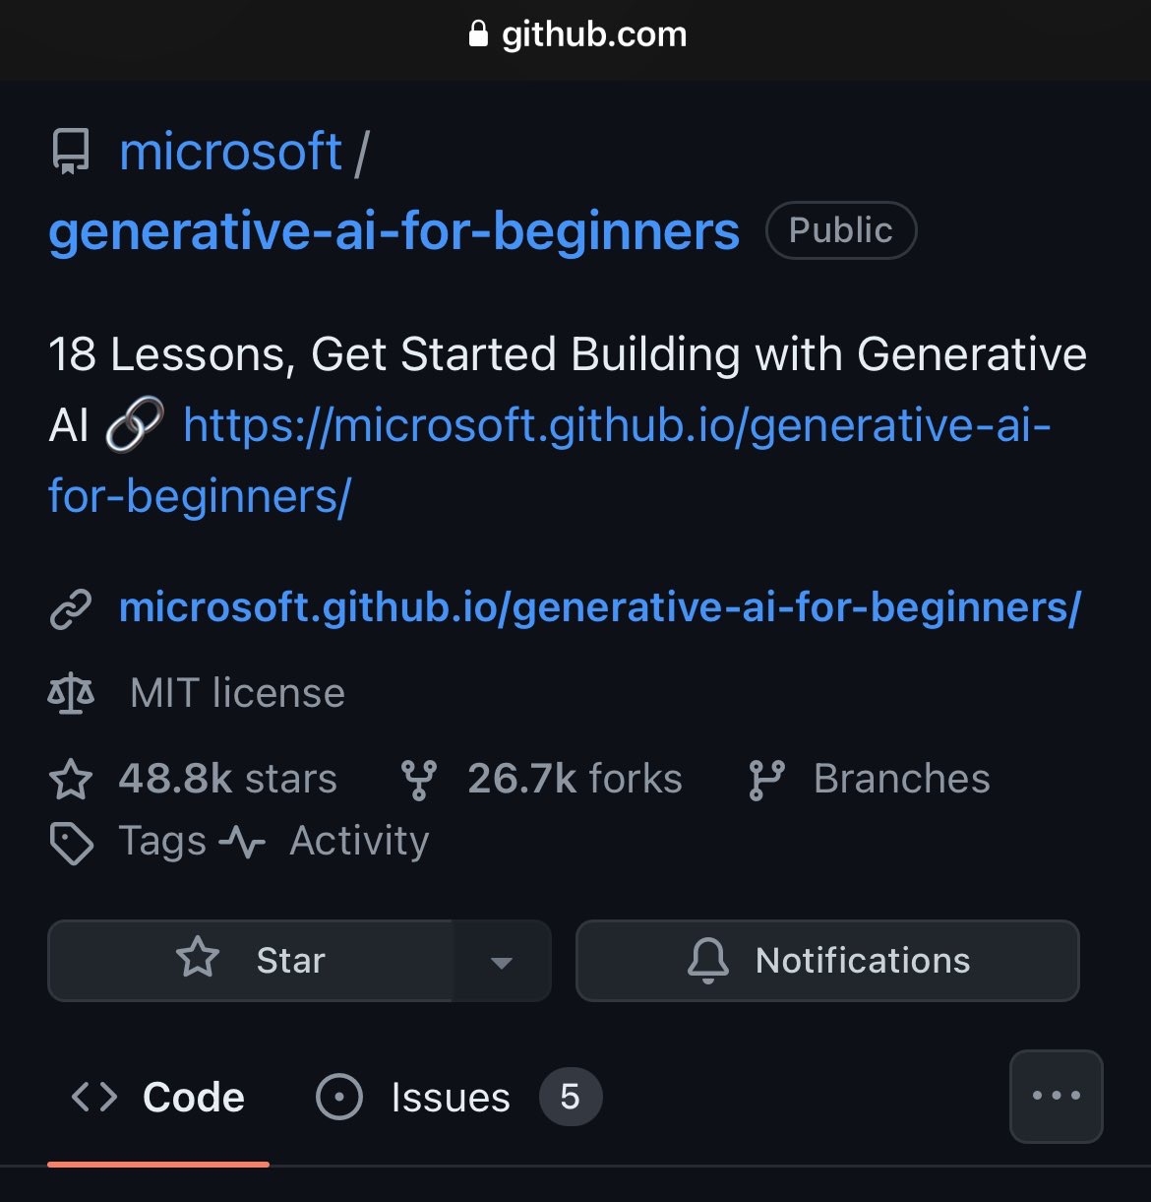Click the padlock icon in address bar

(x=478, y=35)
